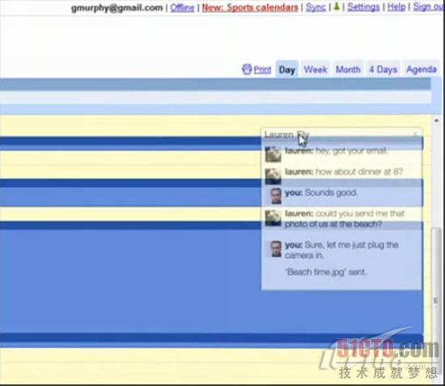Switch to the Week view tab
The image size is (445, 386).
click(x=316, y=70)
